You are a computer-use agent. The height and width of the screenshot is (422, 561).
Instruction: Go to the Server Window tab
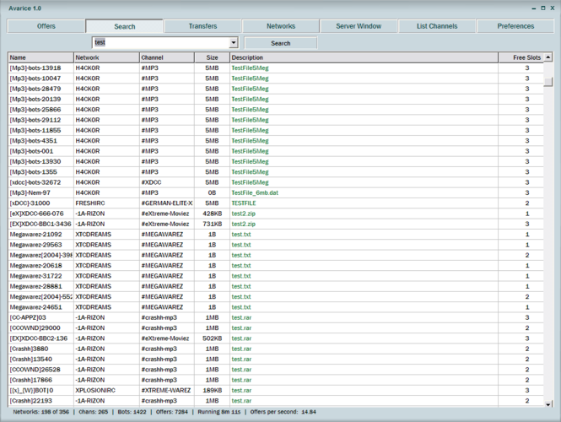pyautogui.click(x=359, y=26)
